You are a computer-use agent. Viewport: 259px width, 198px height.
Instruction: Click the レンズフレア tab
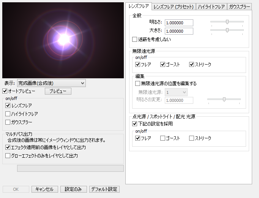point(139,6)
